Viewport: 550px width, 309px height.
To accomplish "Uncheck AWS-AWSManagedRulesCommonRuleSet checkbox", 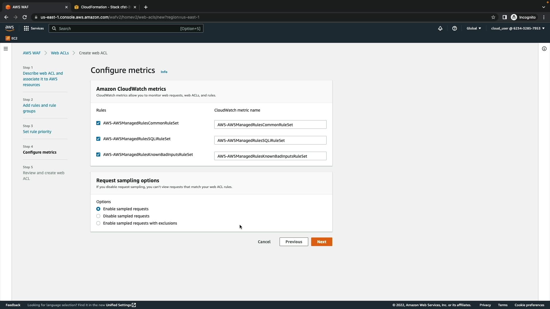I will [98, 123].
